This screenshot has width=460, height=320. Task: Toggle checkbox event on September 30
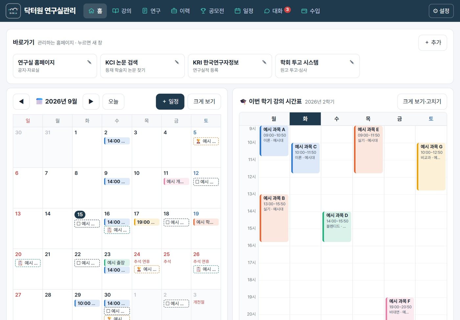pos(117,311)
